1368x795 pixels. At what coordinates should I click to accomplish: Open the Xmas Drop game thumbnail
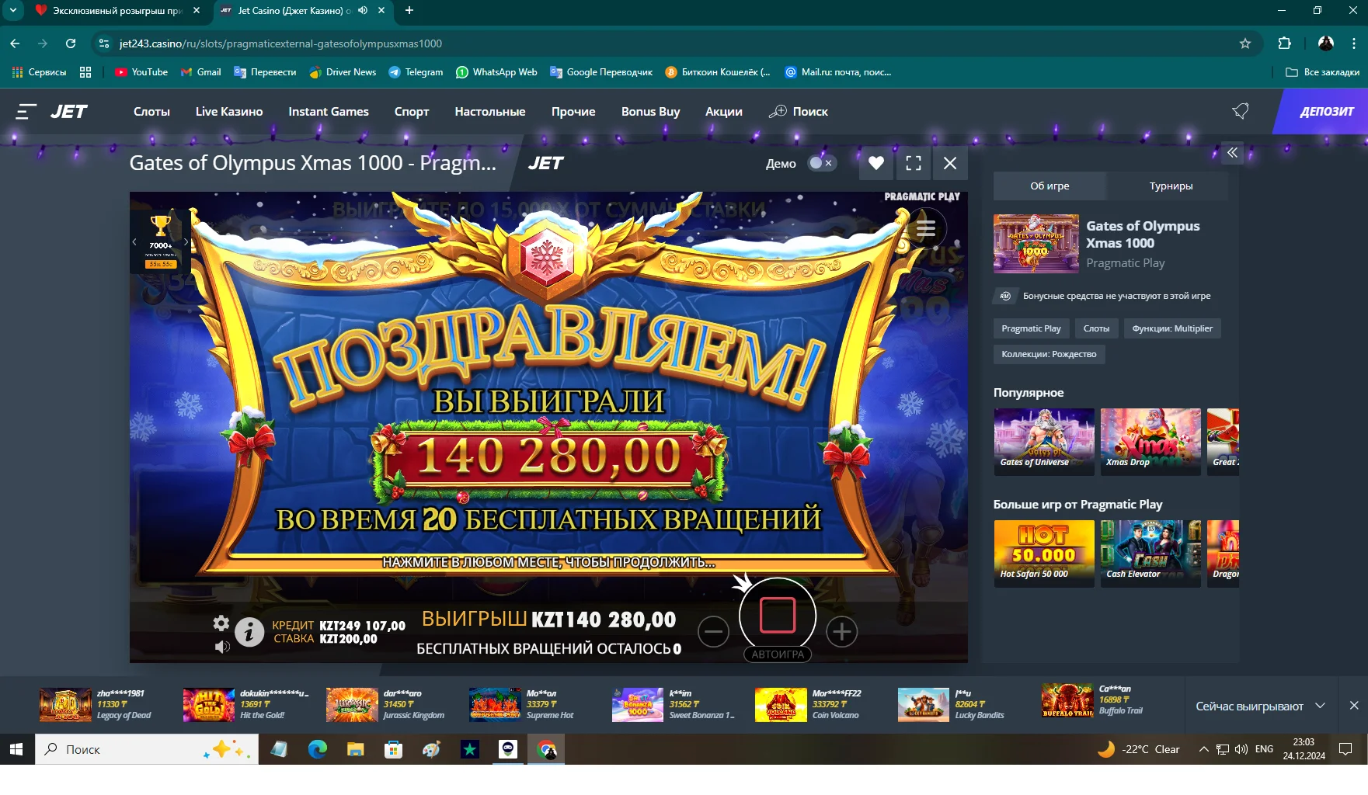(1150, 441)
